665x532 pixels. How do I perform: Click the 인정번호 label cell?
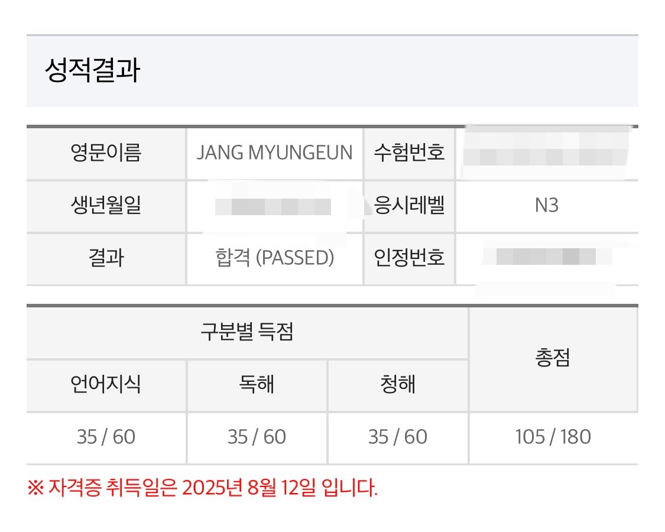(409, 258)
